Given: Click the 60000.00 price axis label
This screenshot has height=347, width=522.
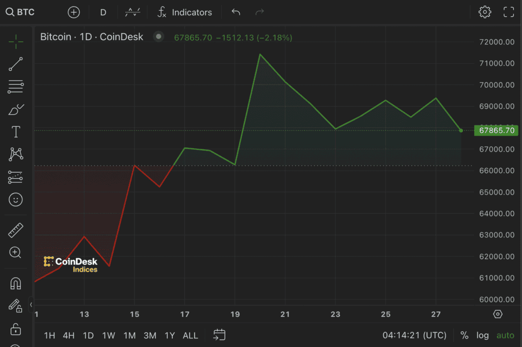Looking at the screenshot, I should (x=497, y=300).
